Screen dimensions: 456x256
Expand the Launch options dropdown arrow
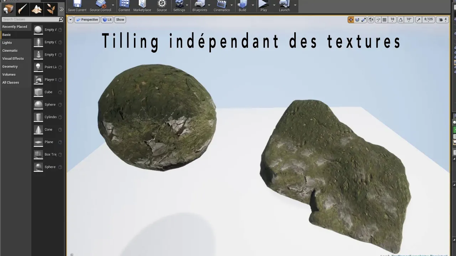point(295,5)
